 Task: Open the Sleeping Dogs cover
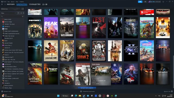[99, 51]
